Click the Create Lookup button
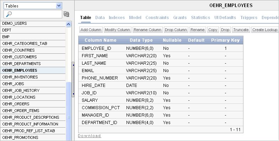Viewport: 279px width, 141px height. click(x=265, y=30)
